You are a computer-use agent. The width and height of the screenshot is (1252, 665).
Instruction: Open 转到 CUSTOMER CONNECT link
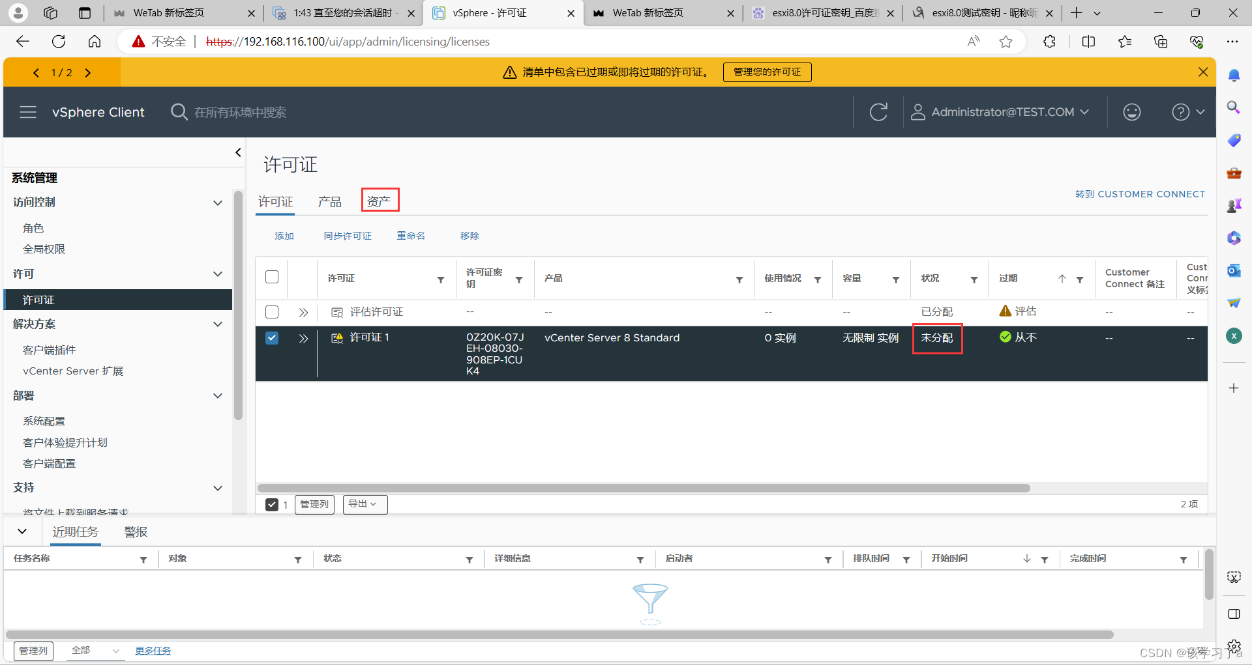[x=1140, y=194]
